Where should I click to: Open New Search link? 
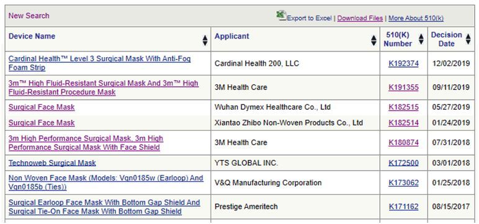[x=29, y=16]
